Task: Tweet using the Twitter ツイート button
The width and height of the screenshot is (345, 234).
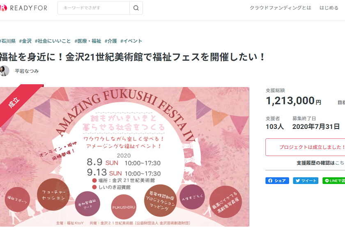Action: coord(306,181)
